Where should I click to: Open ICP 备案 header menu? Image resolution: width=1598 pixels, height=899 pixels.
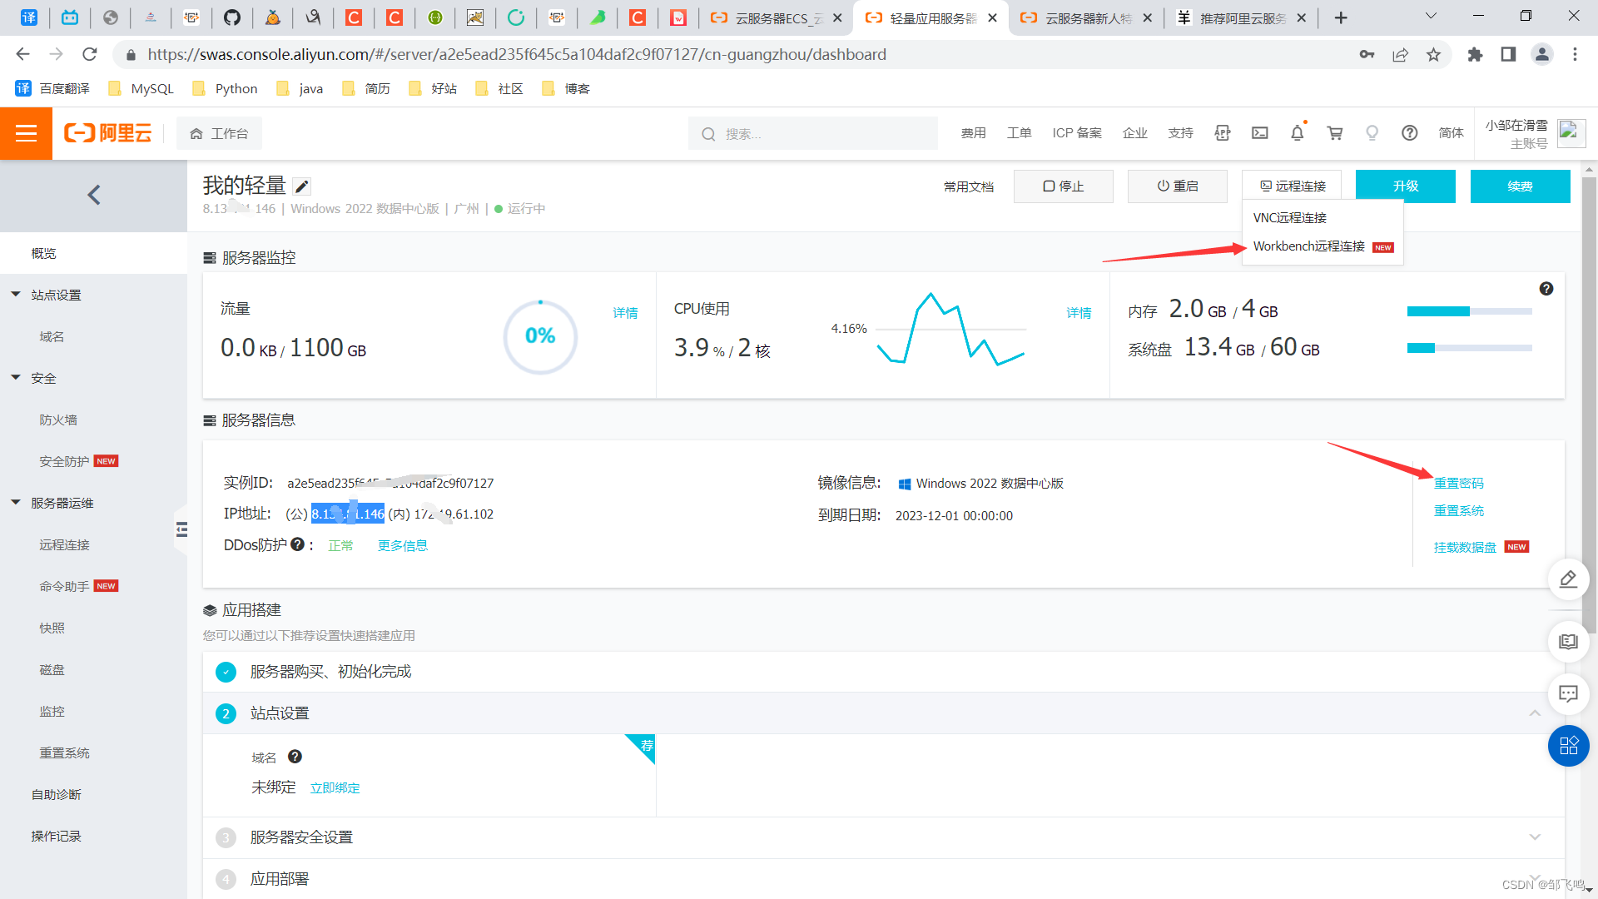point(1076,133)
